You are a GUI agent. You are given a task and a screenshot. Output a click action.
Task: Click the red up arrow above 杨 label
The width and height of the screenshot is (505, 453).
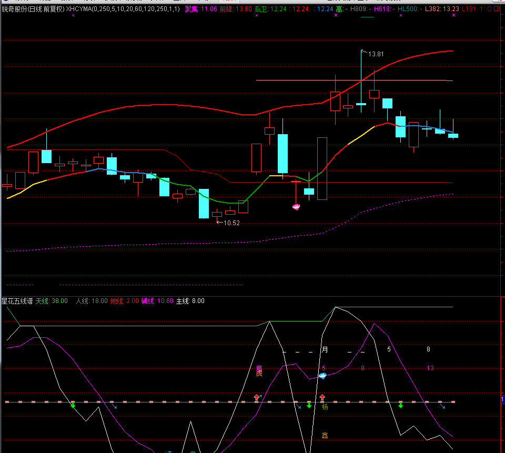322,398
